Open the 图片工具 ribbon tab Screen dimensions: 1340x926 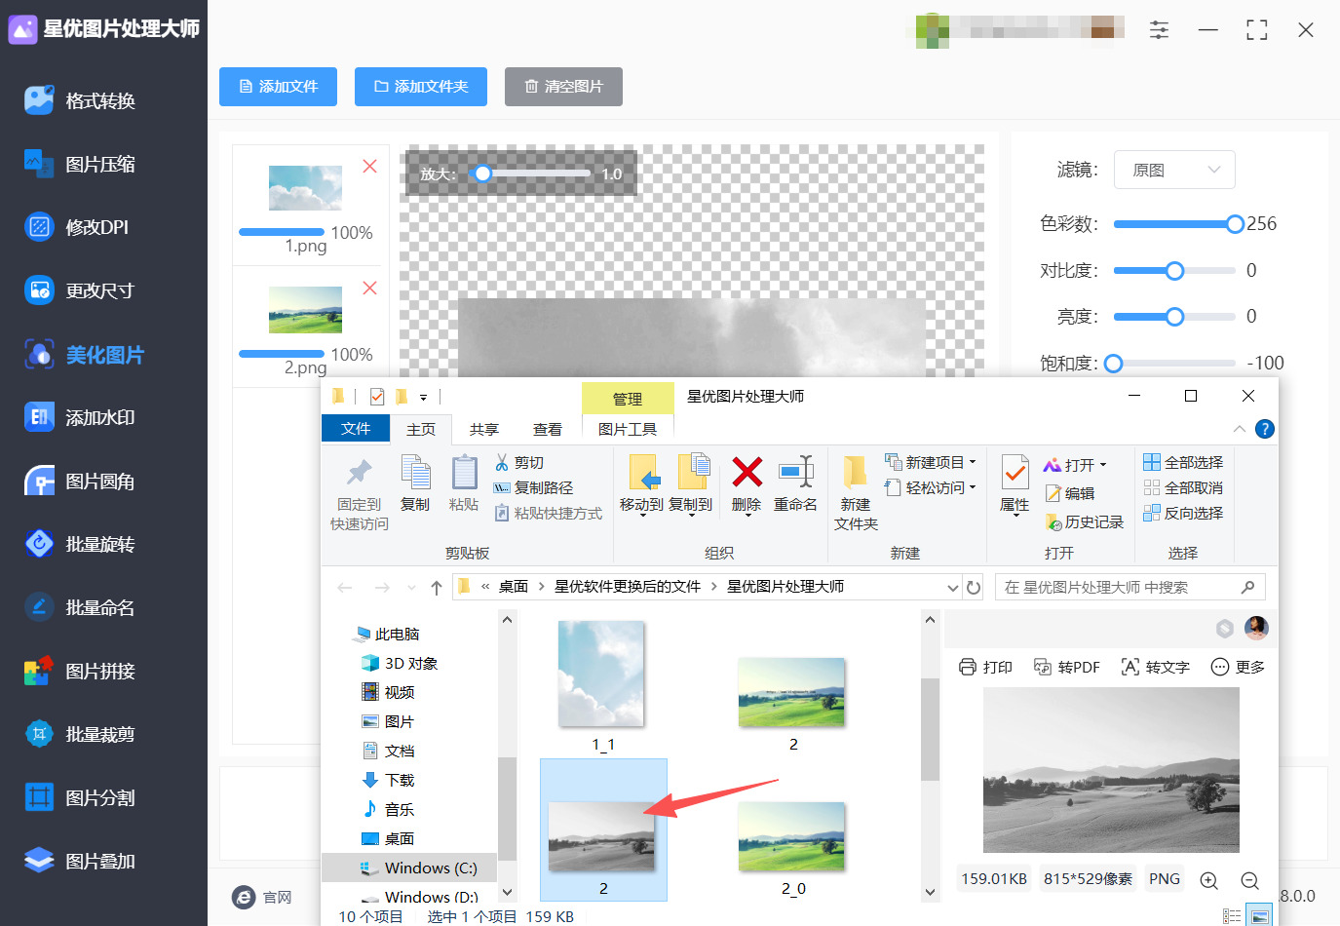point(629,429)
